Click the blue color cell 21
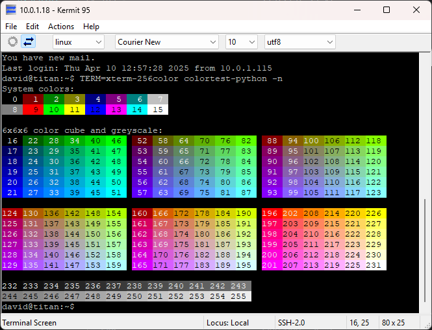Viewport: 432px width, 330px height. (12, 193)
